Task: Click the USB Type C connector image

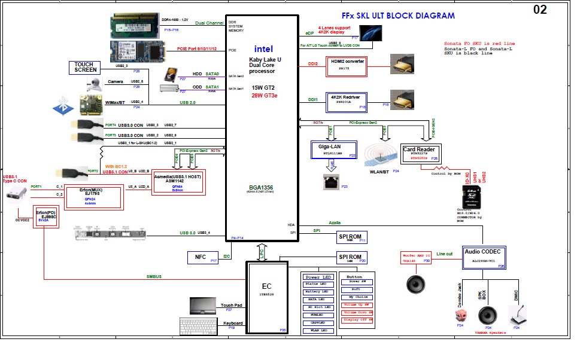Action: coord(17,194)
